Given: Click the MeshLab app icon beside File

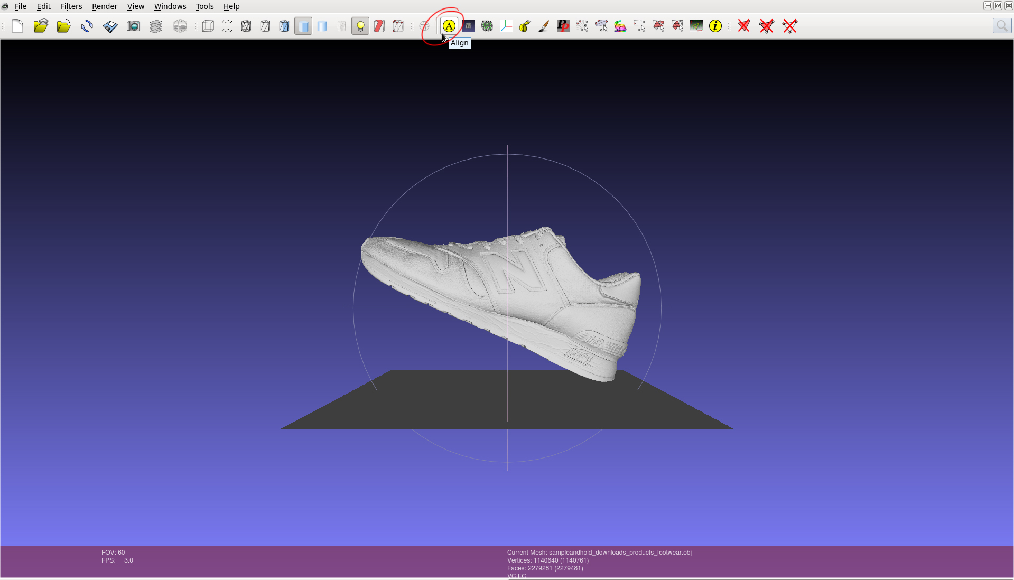Looking at the screenshot, I should click(x=5, y=6).
